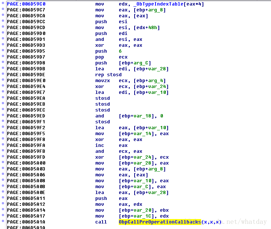Click var_10 operand at 006D59E7
Screen dimensions: 271x229
157,92
